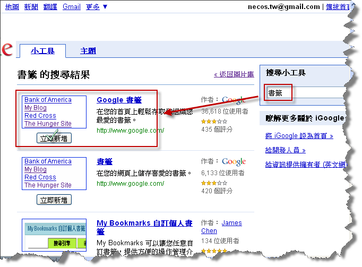Screen dimensions: 362x267
Task: Open the 給開發人員 link
Action: pyautogui.click(x=286, y=150)
